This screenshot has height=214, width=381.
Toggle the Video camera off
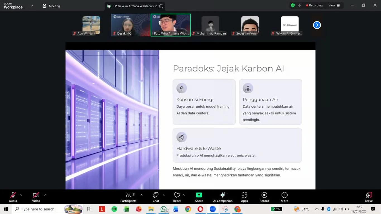36,195
